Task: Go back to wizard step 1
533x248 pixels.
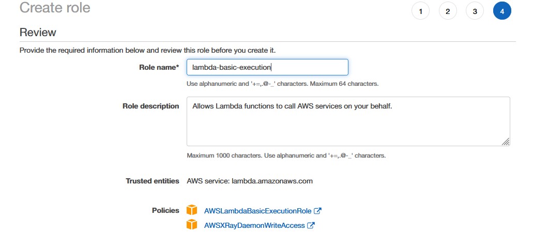Action: point(420,11)
